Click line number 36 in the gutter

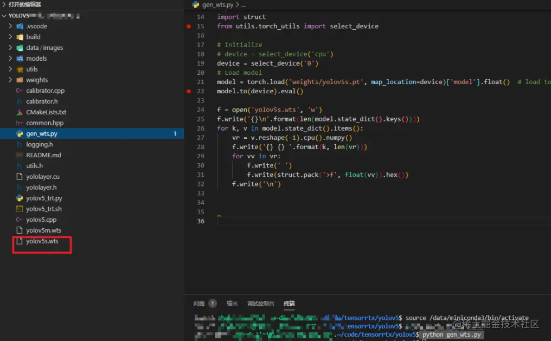(x=201, y=221)
